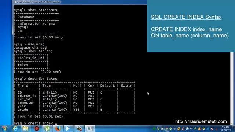Select the 'semester' field name cell

point(26,103)
